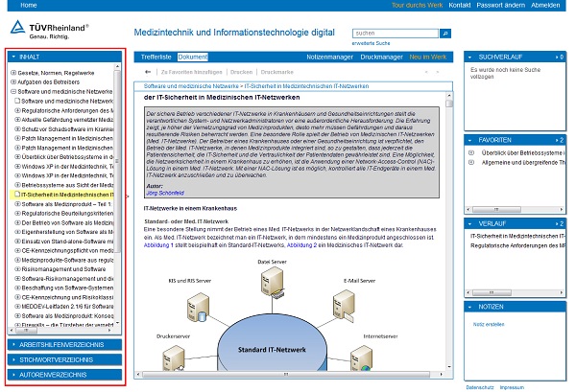Image resolution: width=576 pixels, height=392 pixels.
Task: Collapse NOTIZEN panel via header arrow
Action: pos(469,307)
